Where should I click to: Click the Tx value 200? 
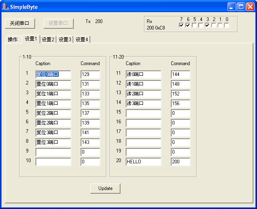tap(99, 21)
